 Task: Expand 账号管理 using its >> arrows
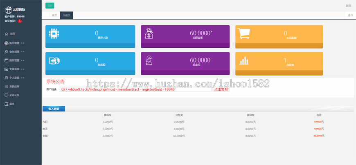click(23, 43)
